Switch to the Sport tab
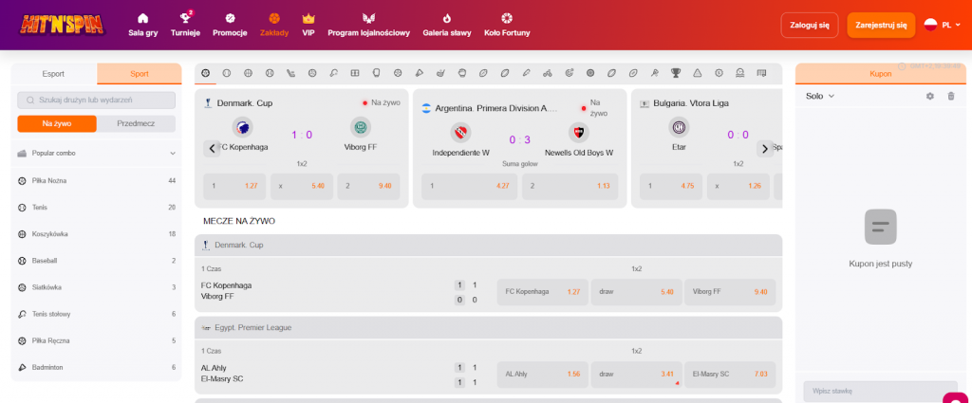Screen dimensions: 972x403 point(140,74)
